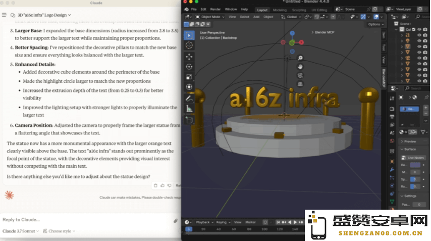Select the Measure tool in Blender
The image size is (431, 241).
click(x=189, y=109)
